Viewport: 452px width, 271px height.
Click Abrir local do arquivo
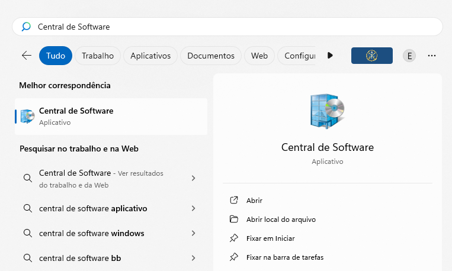[x=281, y=220]
